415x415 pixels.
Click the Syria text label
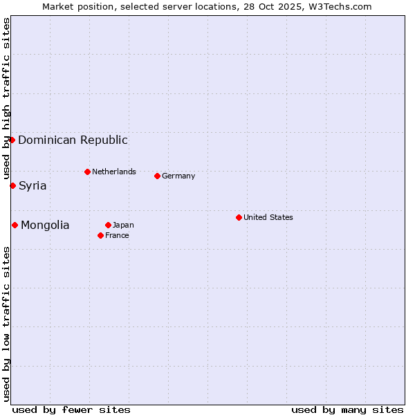point(33,186)
